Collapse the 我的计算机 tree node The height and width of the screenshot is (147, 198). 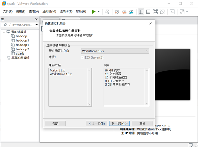point(4,32)
